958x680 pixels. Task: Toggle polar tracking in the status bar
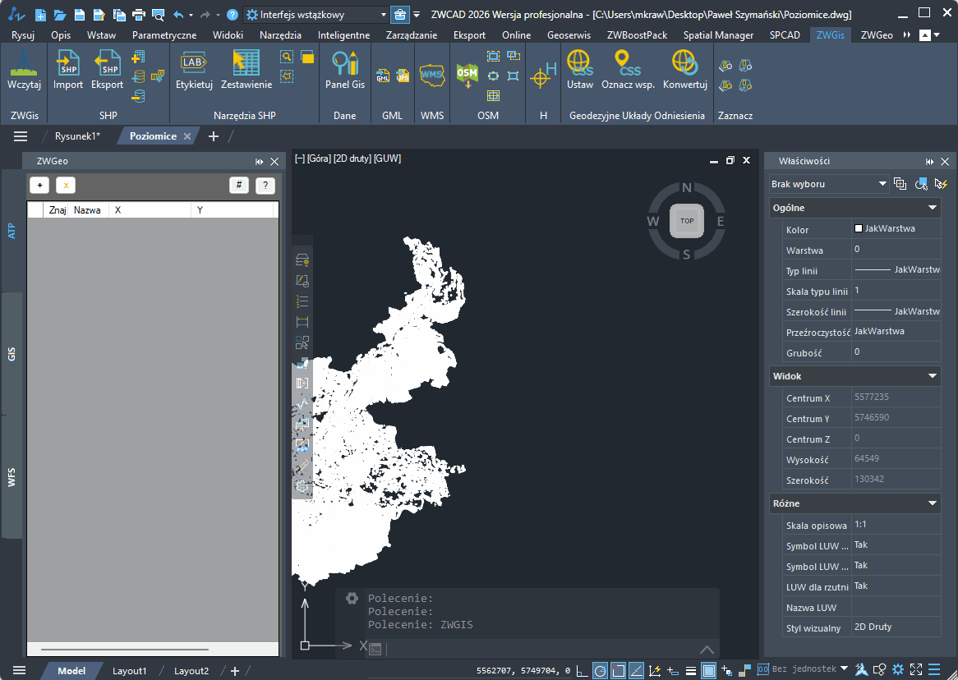pyautogui.click(x=601, y=670)
